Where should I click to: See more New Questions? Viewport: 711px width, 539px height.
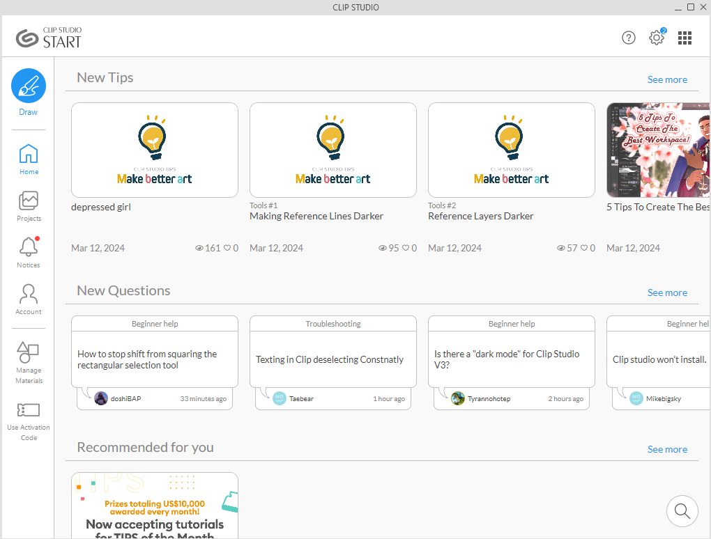pyautogui.click(x=667, y=293)
